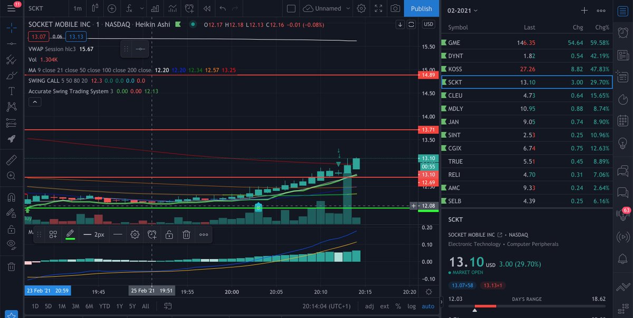Screen dimensions: 633x318
Task: Open drawing settings gear in floating toolbar
Action: pyautogui.click(x=135, y=235)
